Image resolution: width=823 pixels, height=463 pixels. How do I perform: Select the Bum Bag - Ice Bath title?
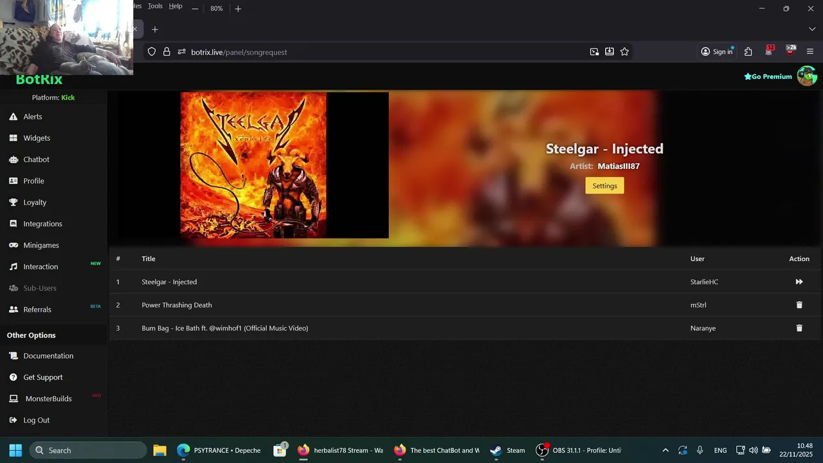point(225,328)
